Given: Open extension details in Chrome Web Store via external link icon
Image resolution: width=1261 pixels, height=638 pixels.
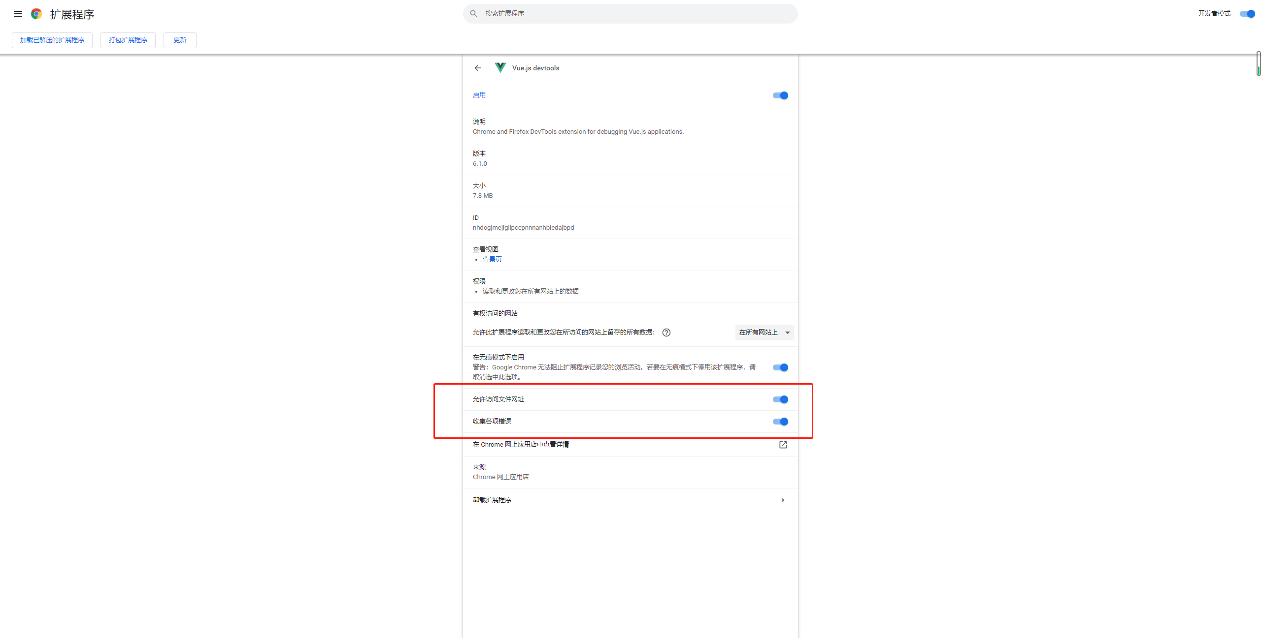Looking at the screenshot, I should [x=783, y=445].
